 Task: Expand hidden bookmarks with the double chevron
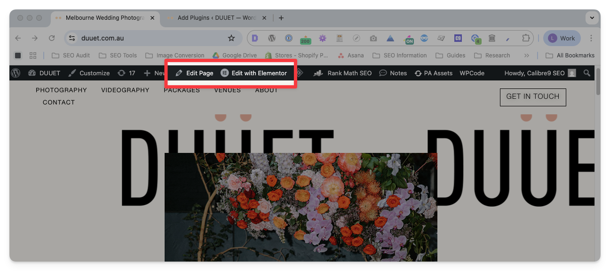point(526,56)
